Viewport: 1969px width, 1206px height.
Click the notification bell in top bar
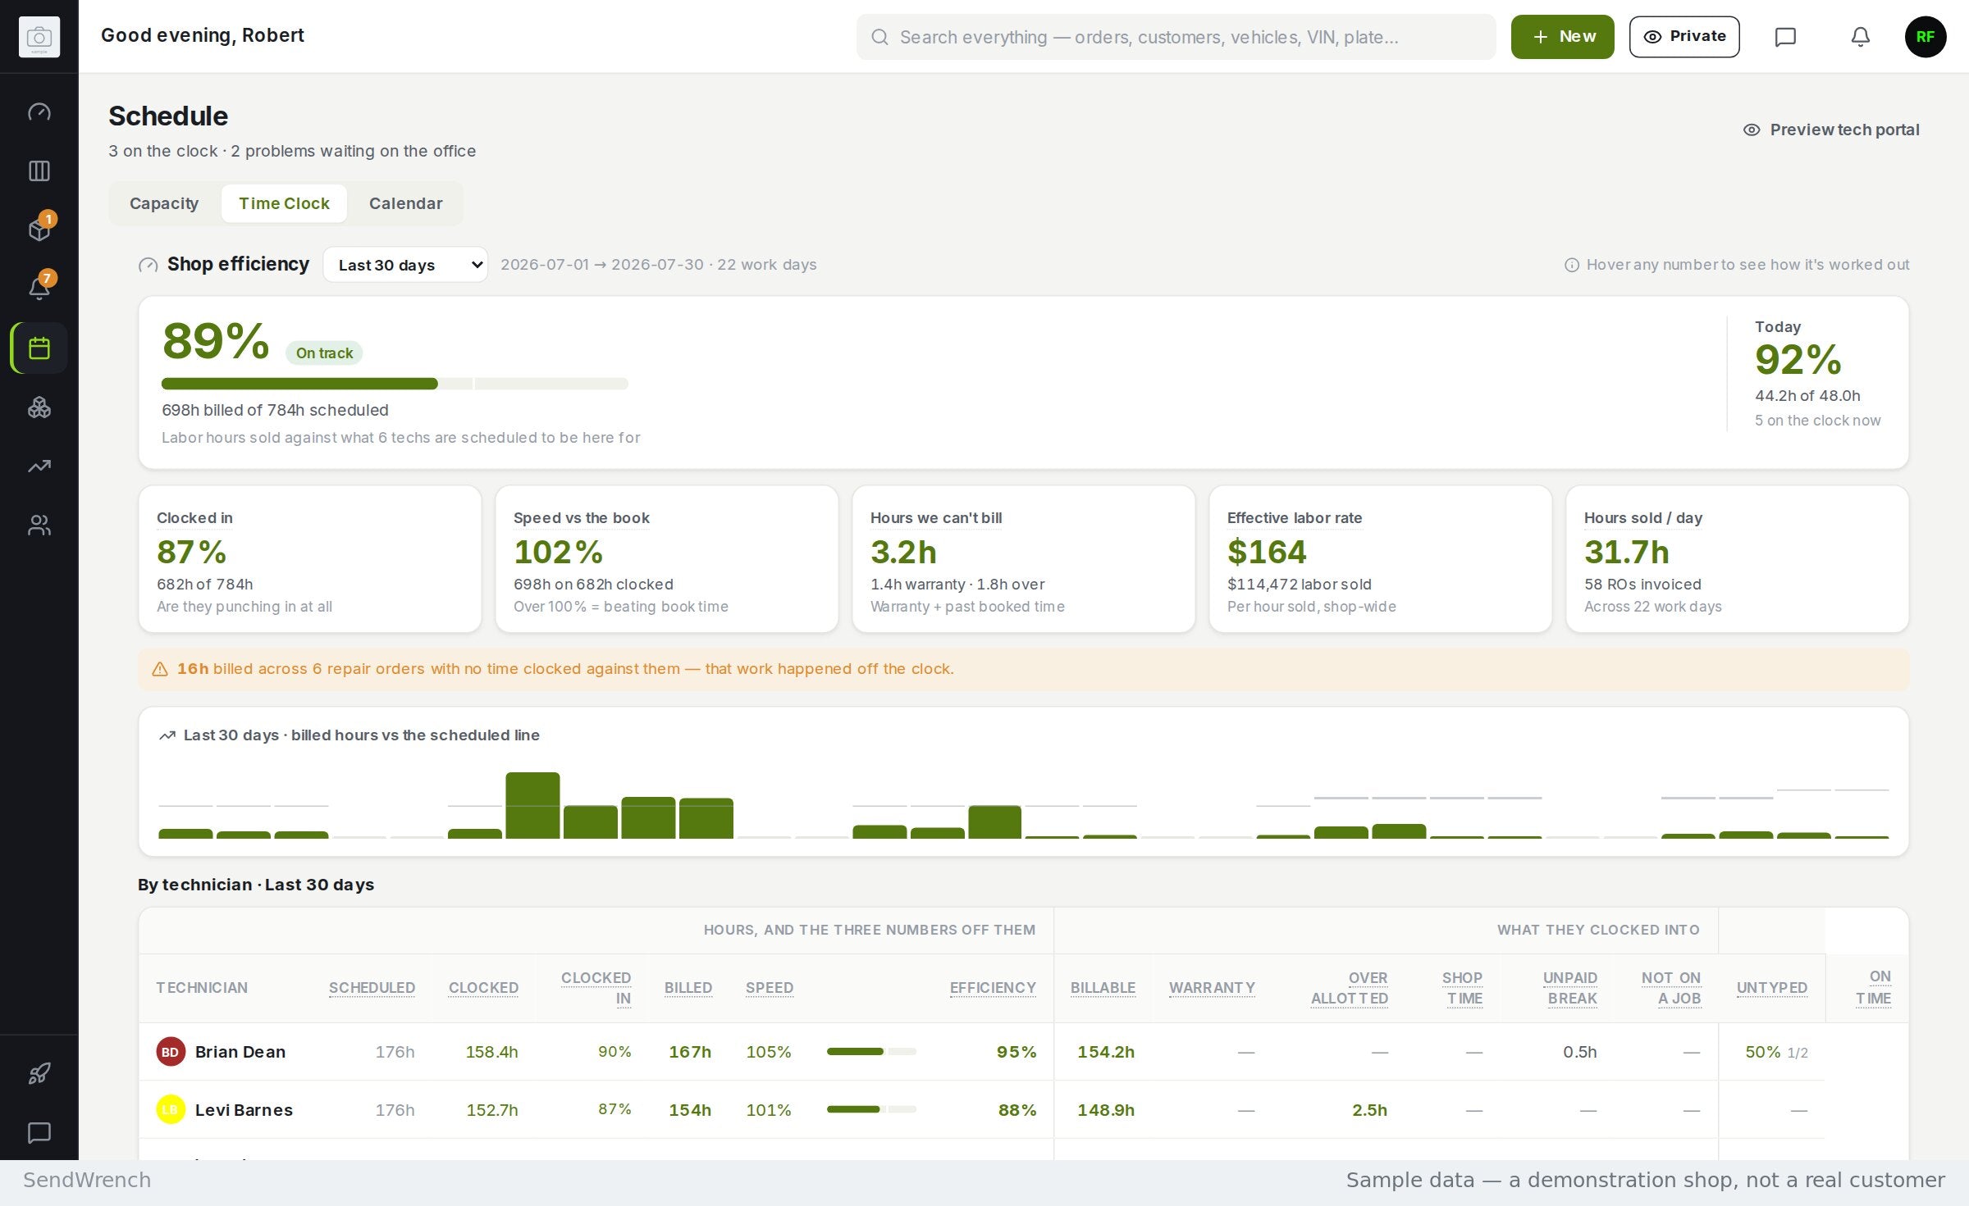point(1861,37)
